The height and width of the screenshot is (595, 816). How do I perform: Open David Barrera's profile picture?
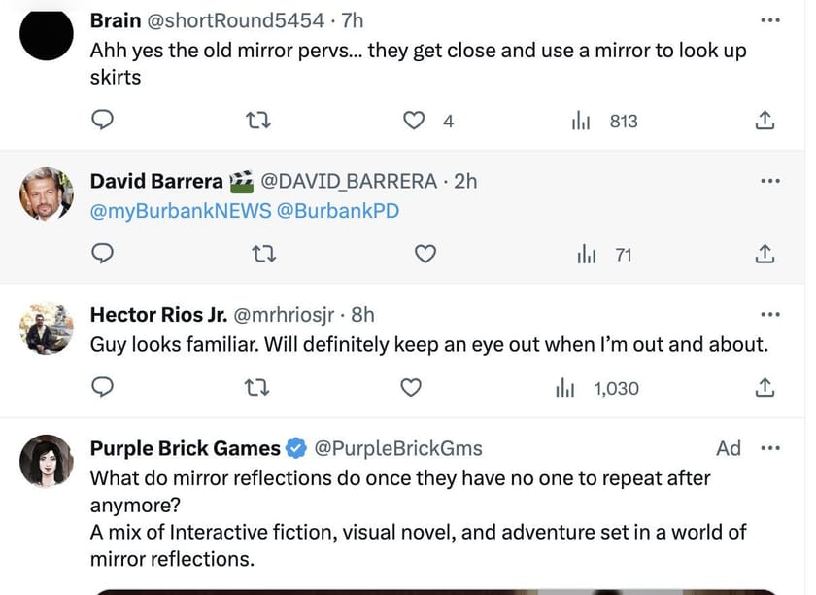click(47, 193)
